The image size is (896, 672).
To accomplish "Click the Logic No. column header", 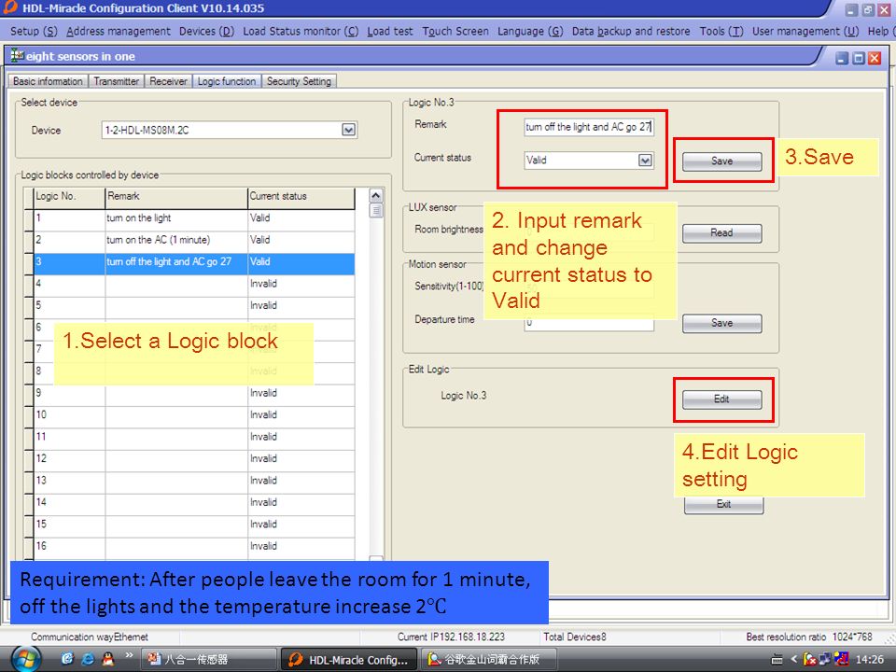I will (70, 196).
